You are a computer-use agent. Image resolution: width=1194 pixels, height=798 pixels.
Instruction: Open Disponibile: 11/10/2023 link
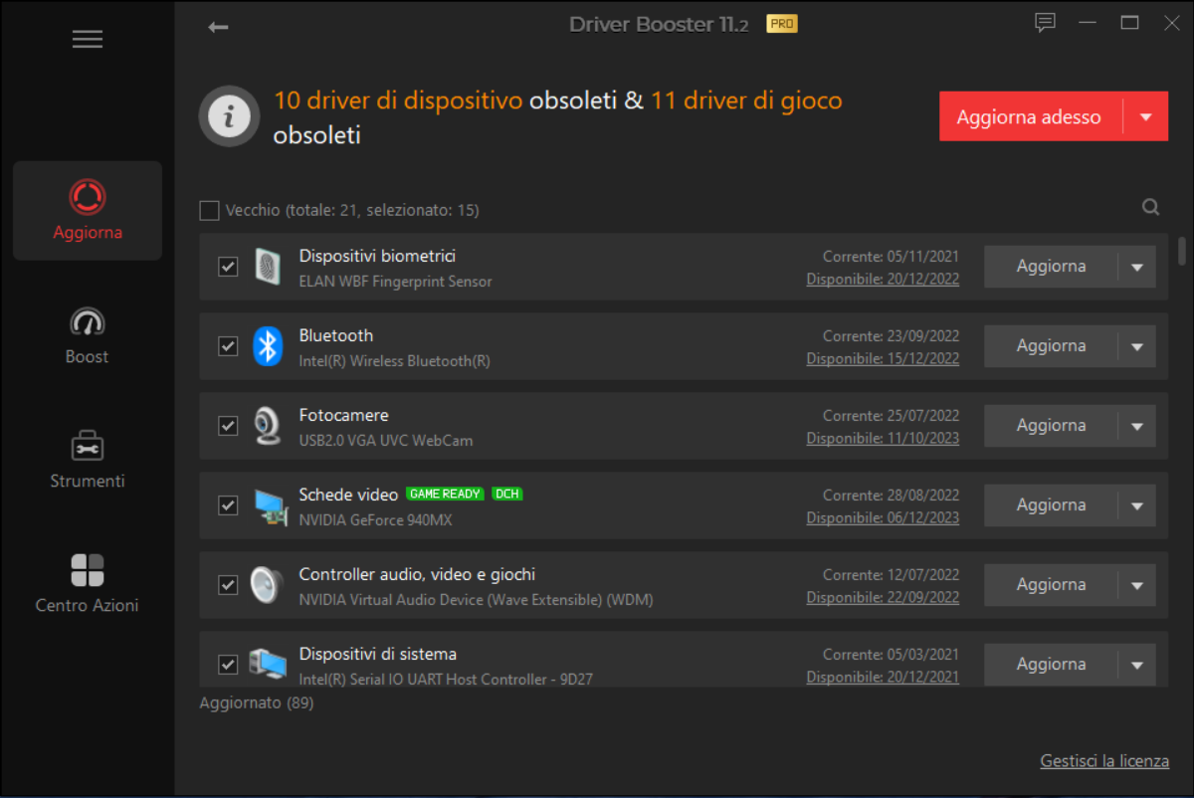(x=883, y=439)
